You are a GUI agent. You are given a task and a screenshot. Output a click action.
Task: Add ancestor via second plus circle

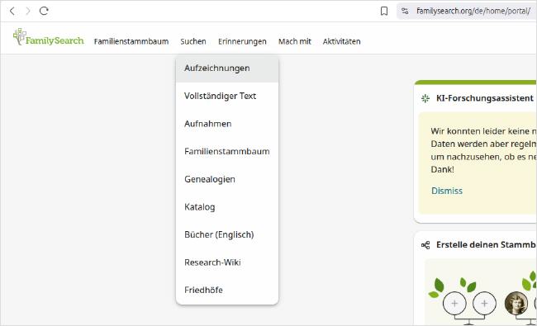pyautogui.click(x=484, y=303)
